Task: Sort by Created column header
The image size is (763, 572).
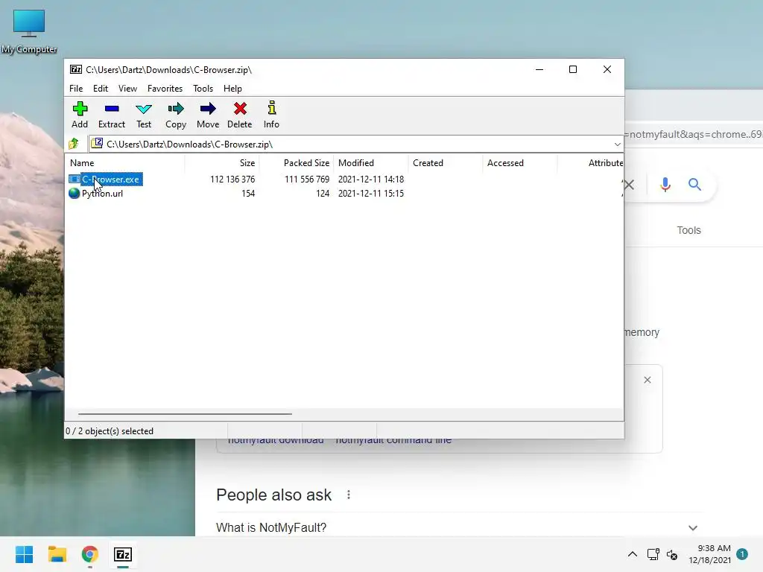Action: pos(446,163)
